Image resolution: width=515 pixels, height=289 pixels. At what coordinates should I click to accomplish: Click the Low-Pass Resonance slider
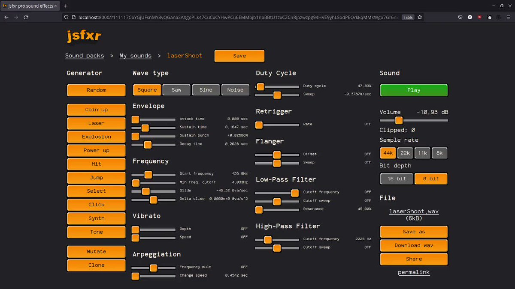click(x=277, y=210)
